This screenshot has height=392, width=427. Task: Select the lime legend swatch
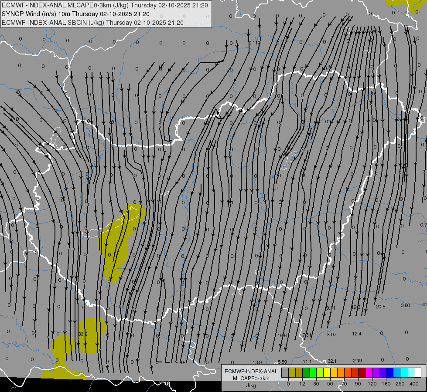320,373
